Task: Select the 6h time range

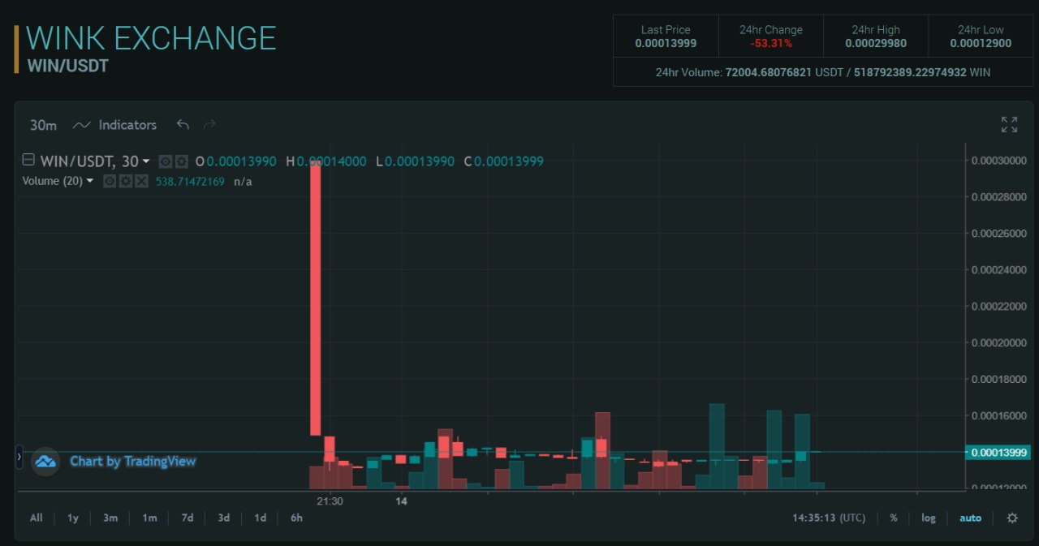Action: point(296,518)
